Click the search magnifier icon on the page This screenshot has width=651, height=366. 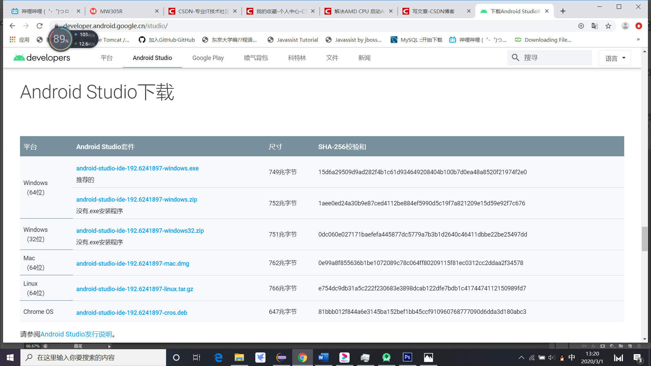click(x=515, y=58)
